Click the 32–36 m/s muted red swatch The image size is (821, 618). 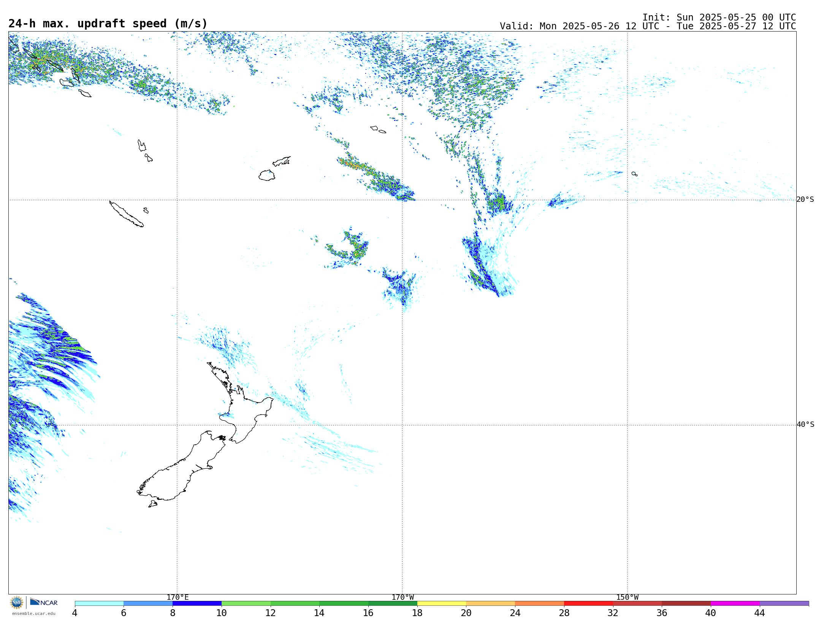[x=637, y=604]
